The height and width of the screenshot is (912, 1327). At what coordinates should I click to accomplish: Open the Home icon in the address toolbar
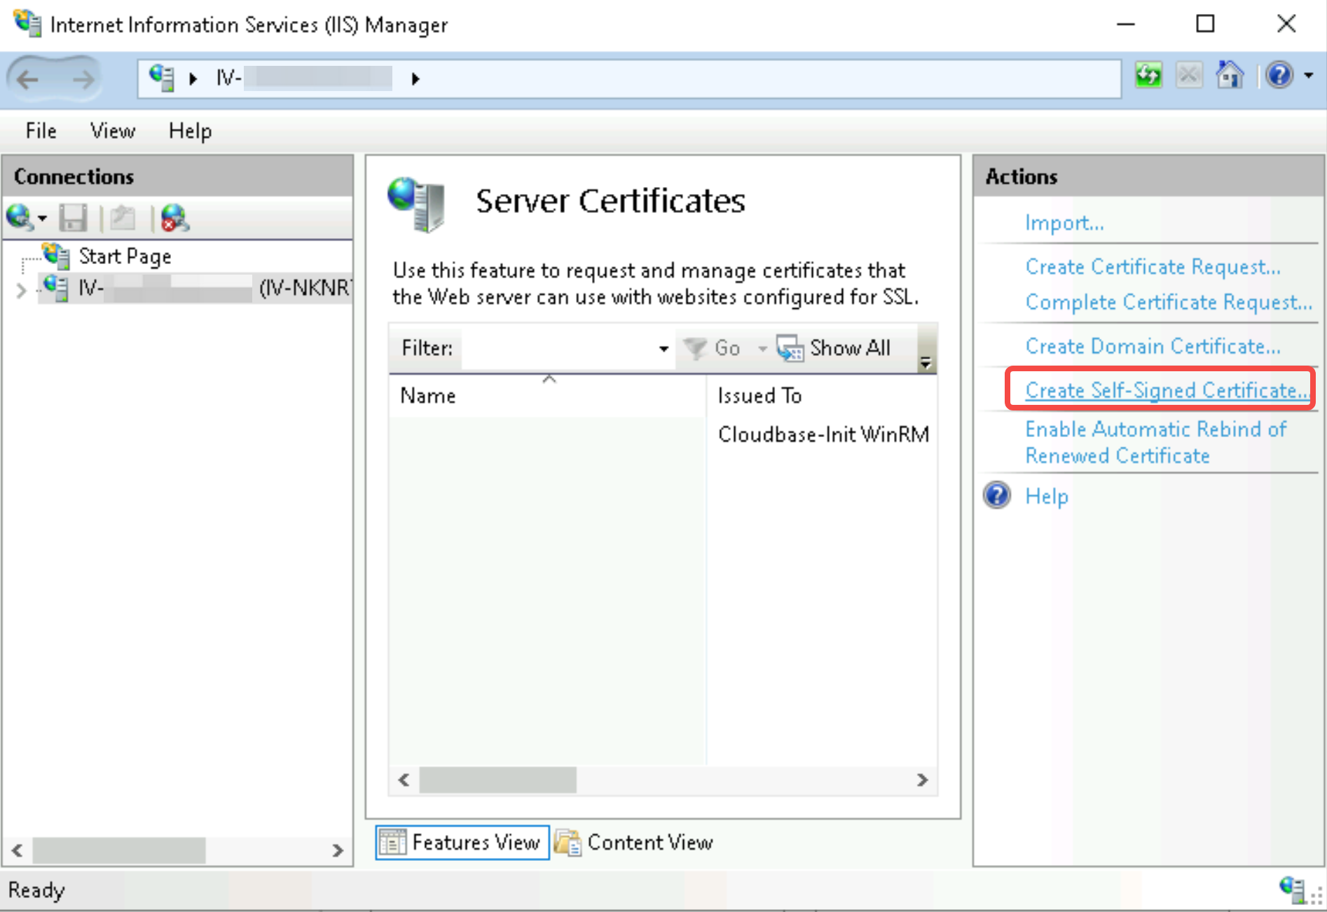(x=1230, y=75)
